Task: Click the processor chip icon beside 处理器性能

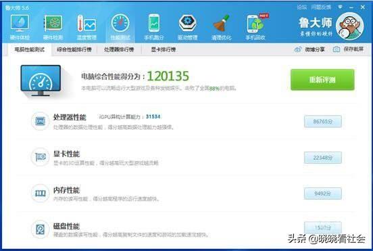Action: pos(40,121)
